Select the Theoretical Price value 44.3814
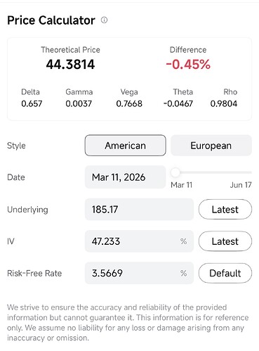Viewport: 259px width, 351px height. pos(70,65)
